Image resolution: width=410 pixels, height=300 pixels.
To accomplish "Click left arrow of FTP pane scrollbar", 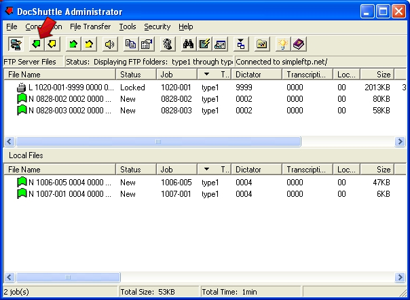I will click(10, 141).
